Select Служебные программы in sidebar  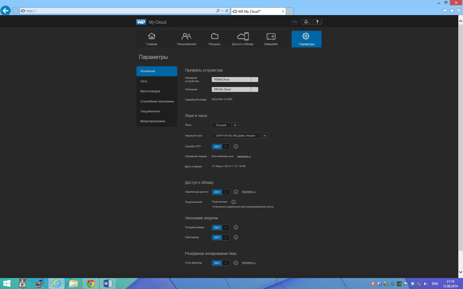tap(157, 101)
